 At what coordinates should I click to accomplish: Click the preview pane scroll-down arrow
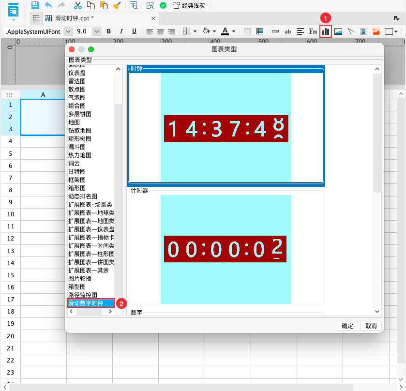click(377, 312)
